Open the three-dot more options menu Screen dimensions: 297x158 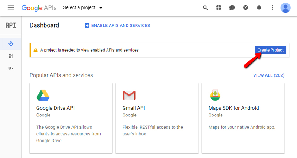[272, 7]
